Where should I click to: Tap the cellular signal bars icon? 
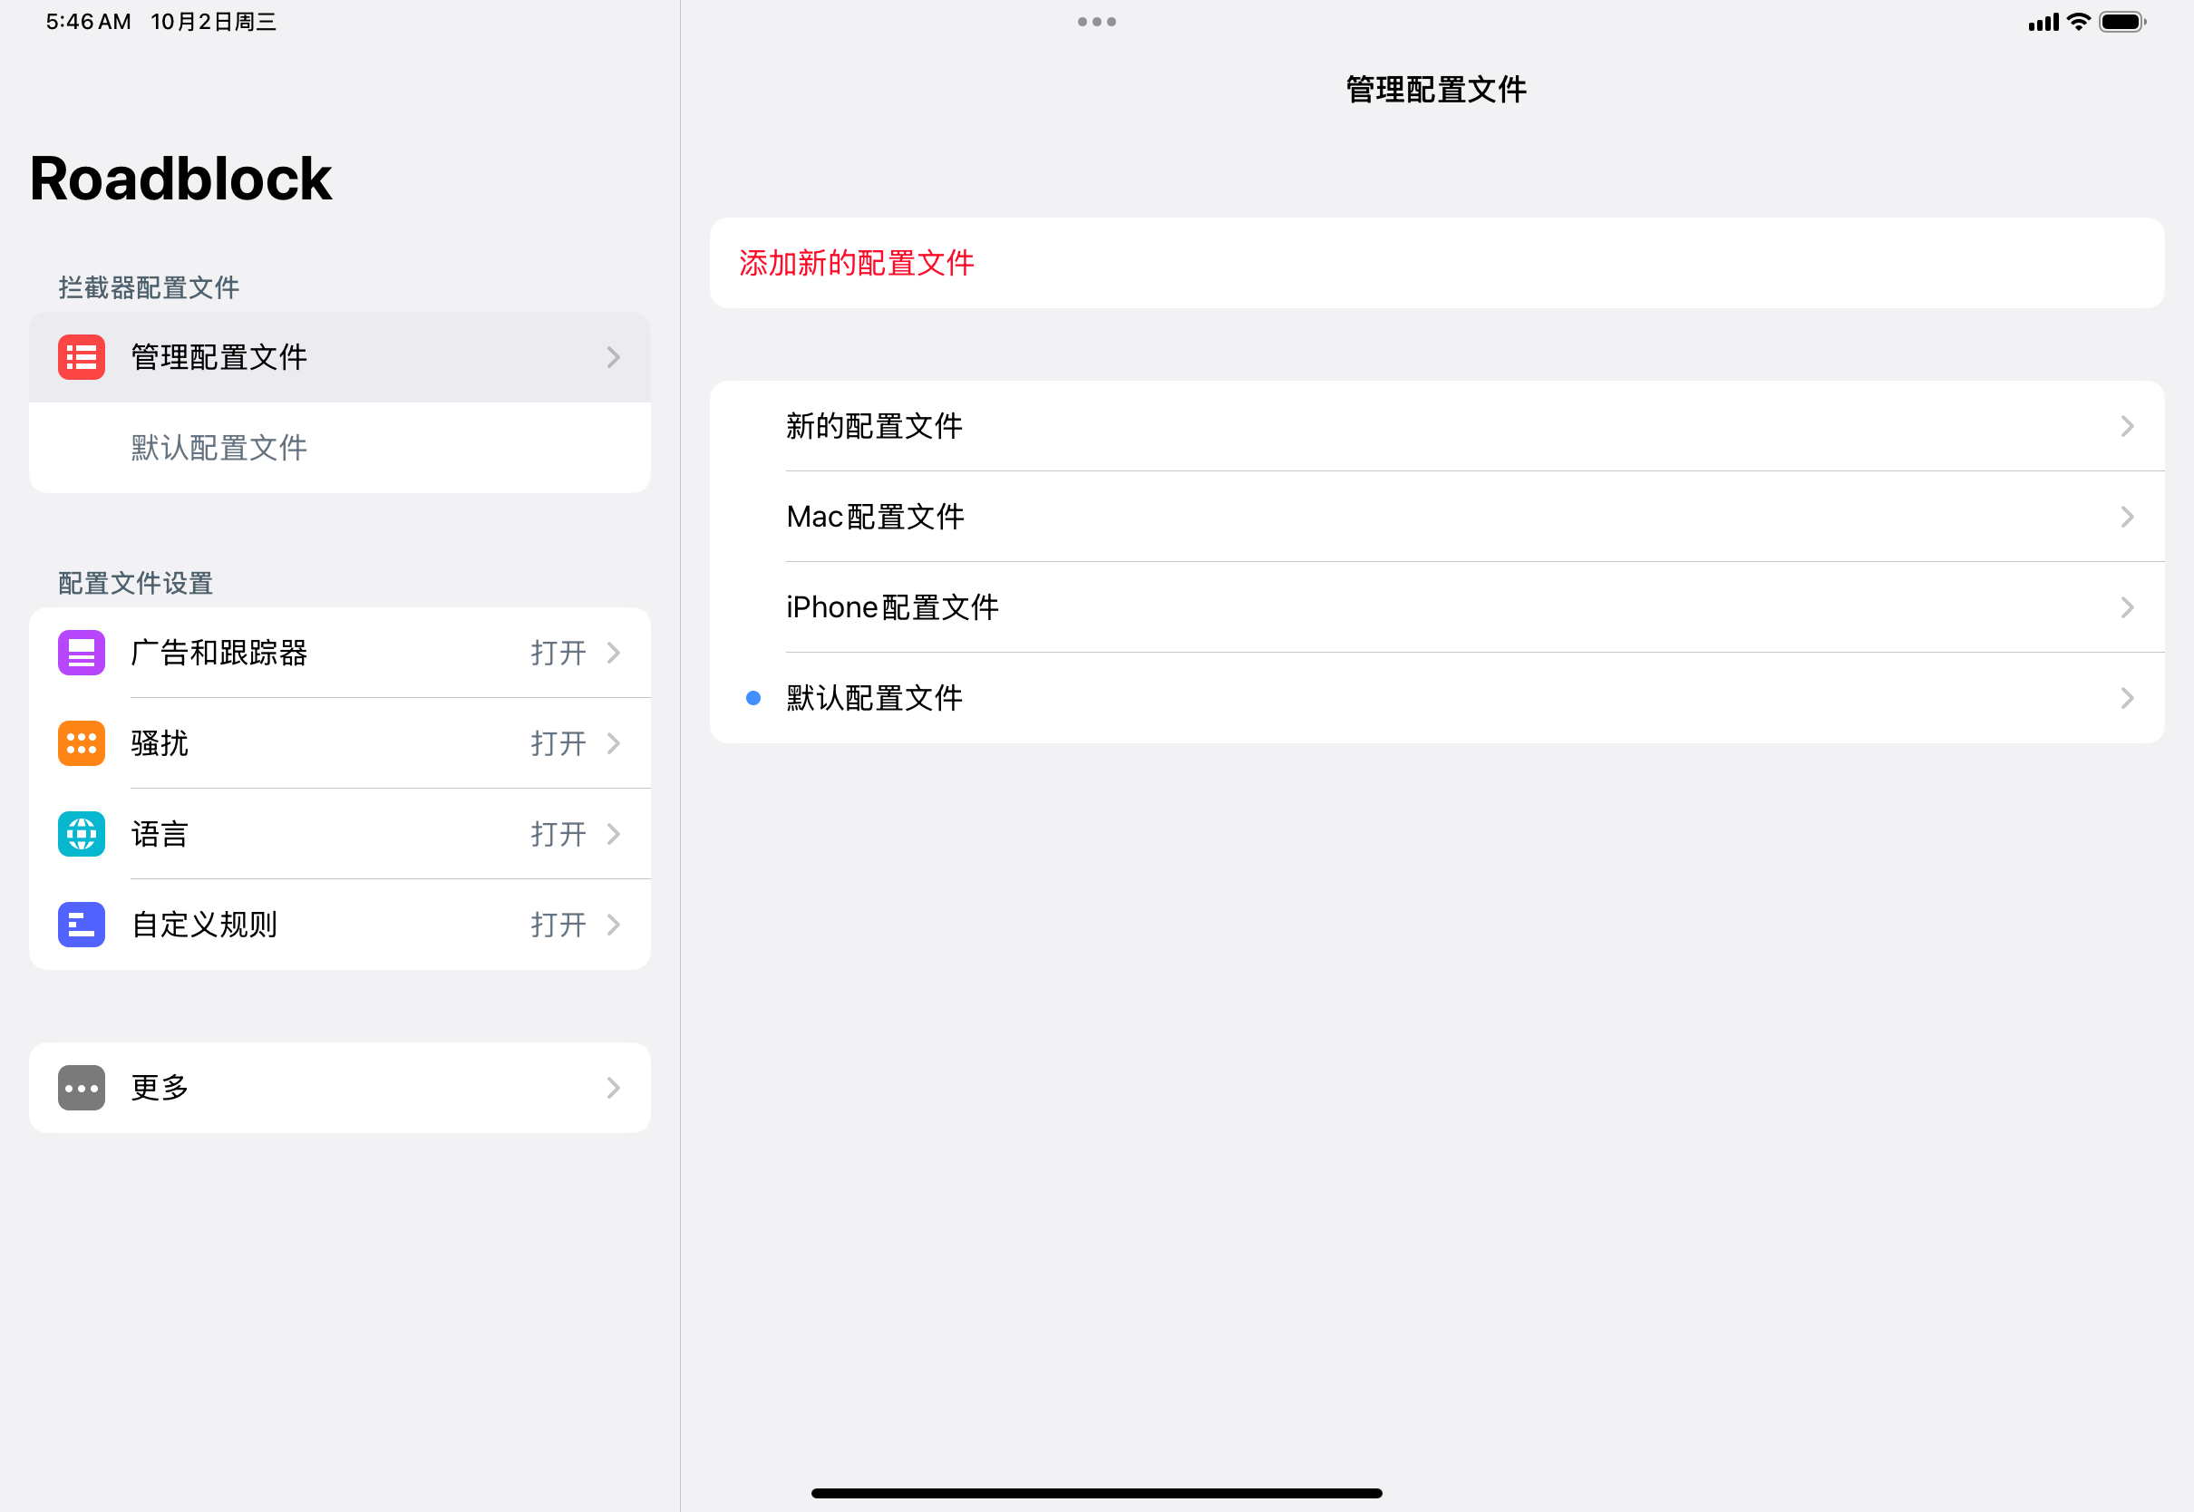[x=2044, y=22]
